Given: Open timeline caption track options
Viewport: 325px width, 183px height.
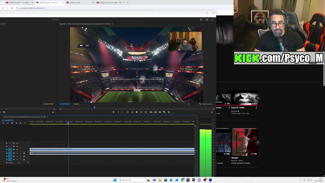Looking at the screenshot, I should pyautogui.click(x=25, y=123).
